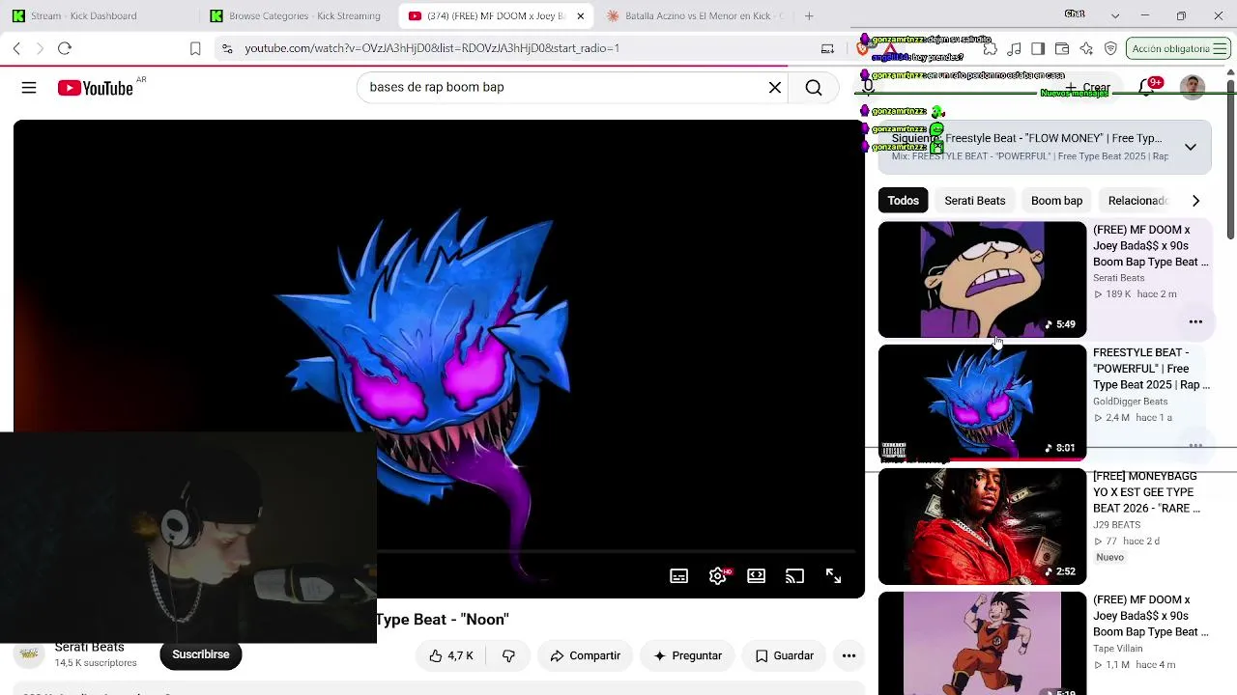This screenshot has height=695, width=1237.
Task: Open the YouTube guide hamburger menu
Action: pyautogui.click(x=29, y=88)
